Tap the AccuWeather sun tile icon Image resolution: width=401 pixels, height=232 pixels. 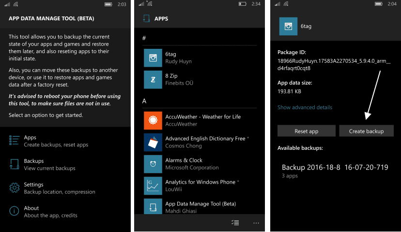tap(153, 120)
